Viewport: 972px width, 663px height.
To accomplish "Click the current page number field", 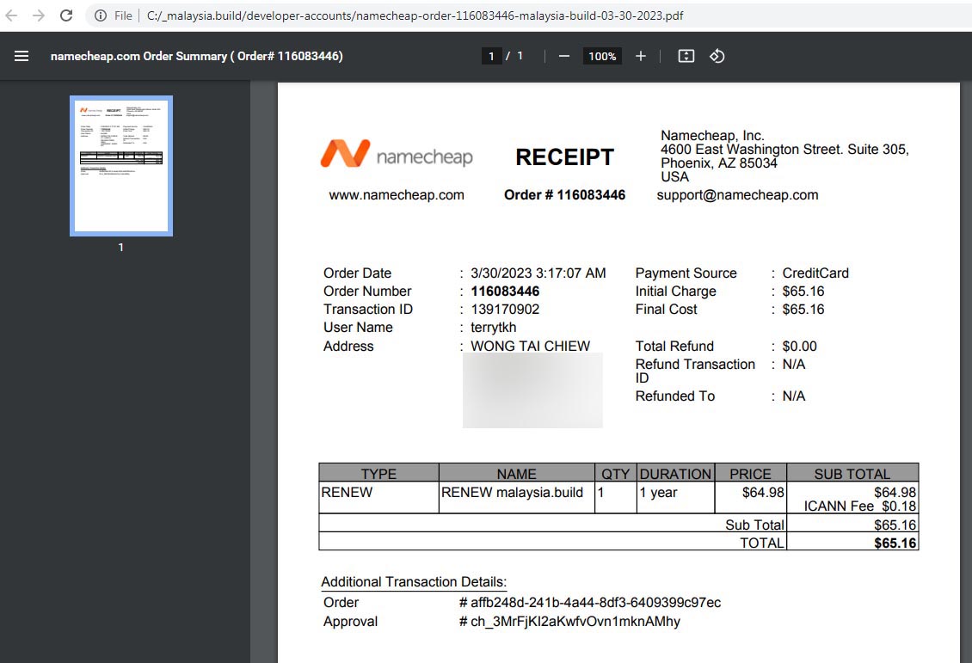I will [491, 57].
